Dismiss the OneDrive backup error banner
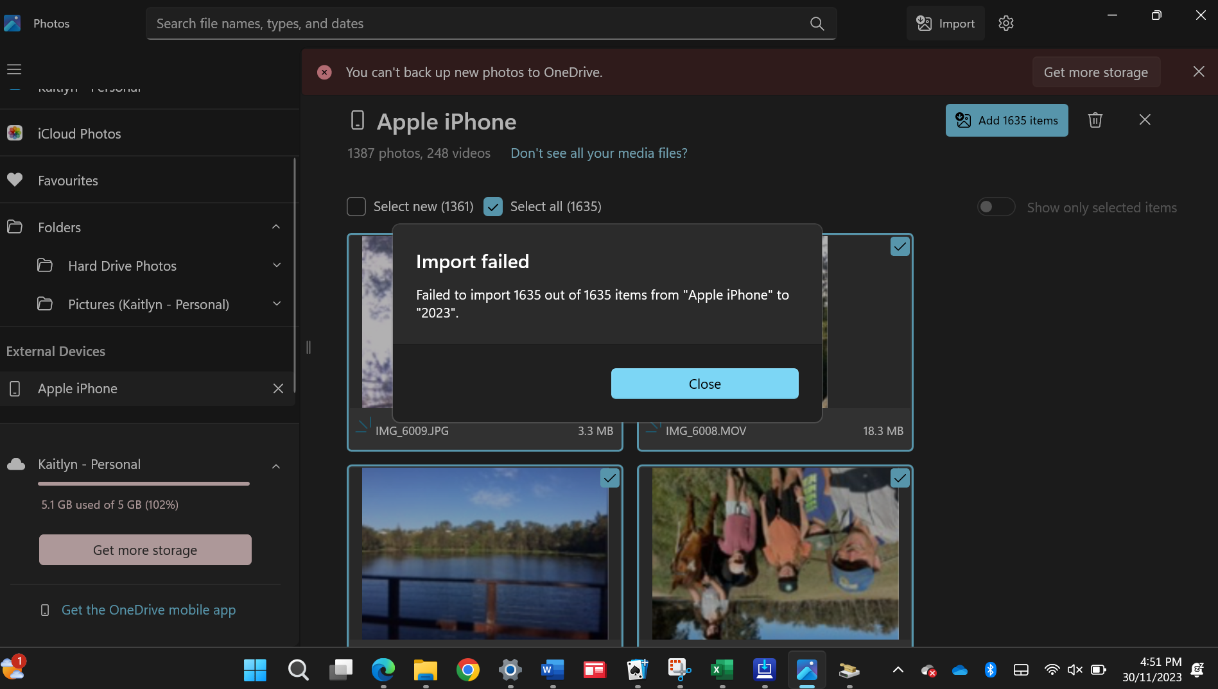Viewport: 1218px width, 689px height. (x=1199, y=72)
